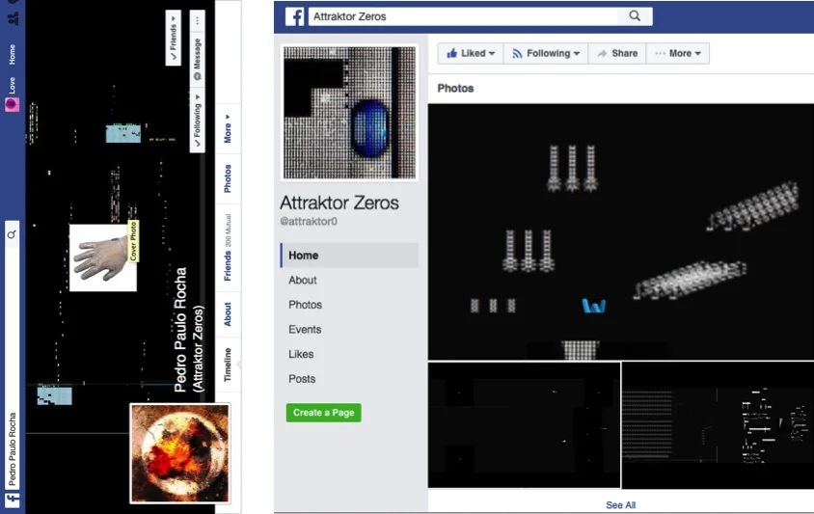Select Likes in the page sidebar

[x=301, y=354]
